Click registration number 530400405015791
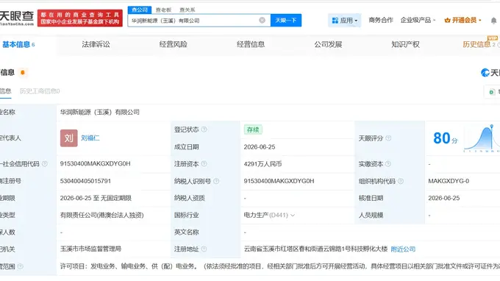This screenshot has height=281, width=500. click(85, 181)
